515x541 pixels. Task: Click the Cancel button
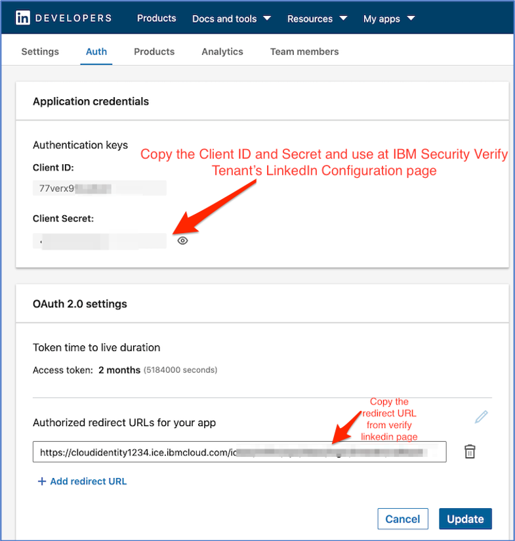click(403, 519)
